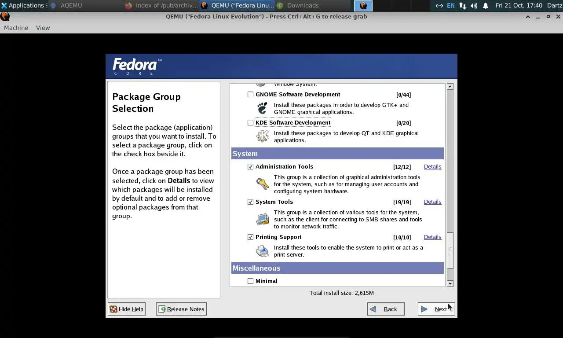Open Details for System Tools
Image resolution: width=563 pixels, height=338 pixels.
(432, 202)
